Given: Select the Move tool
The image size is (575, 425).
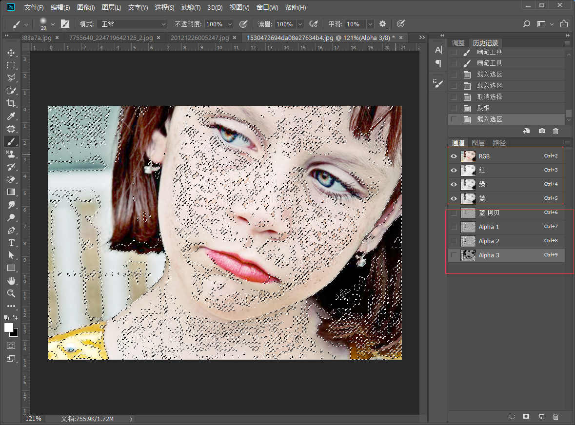Looking at the screenshot, I should tap(11, 53).
